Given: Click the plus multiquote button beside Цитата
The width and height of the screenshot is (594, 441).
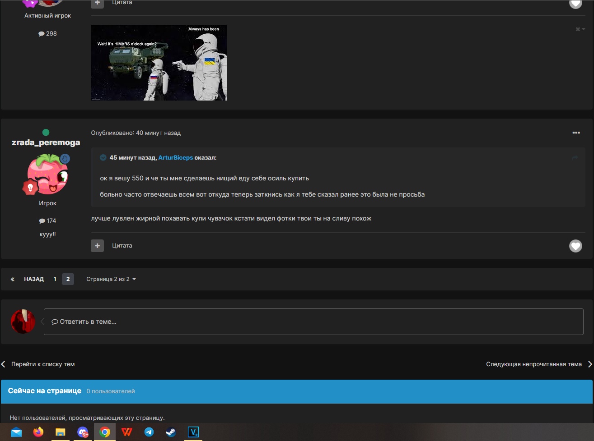Looking at the screenshot, I should point(97,246).
